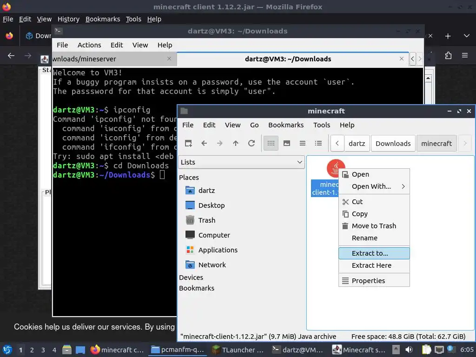Open terminal File menu
Viewport: 476px width, 357px height.
62,45
